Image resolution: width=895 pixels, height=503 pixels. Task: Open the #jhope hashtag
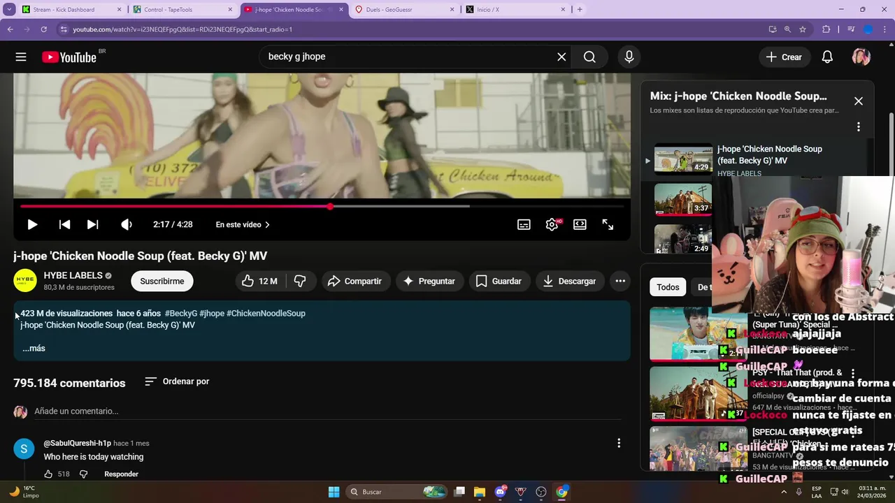coord(212,313)
